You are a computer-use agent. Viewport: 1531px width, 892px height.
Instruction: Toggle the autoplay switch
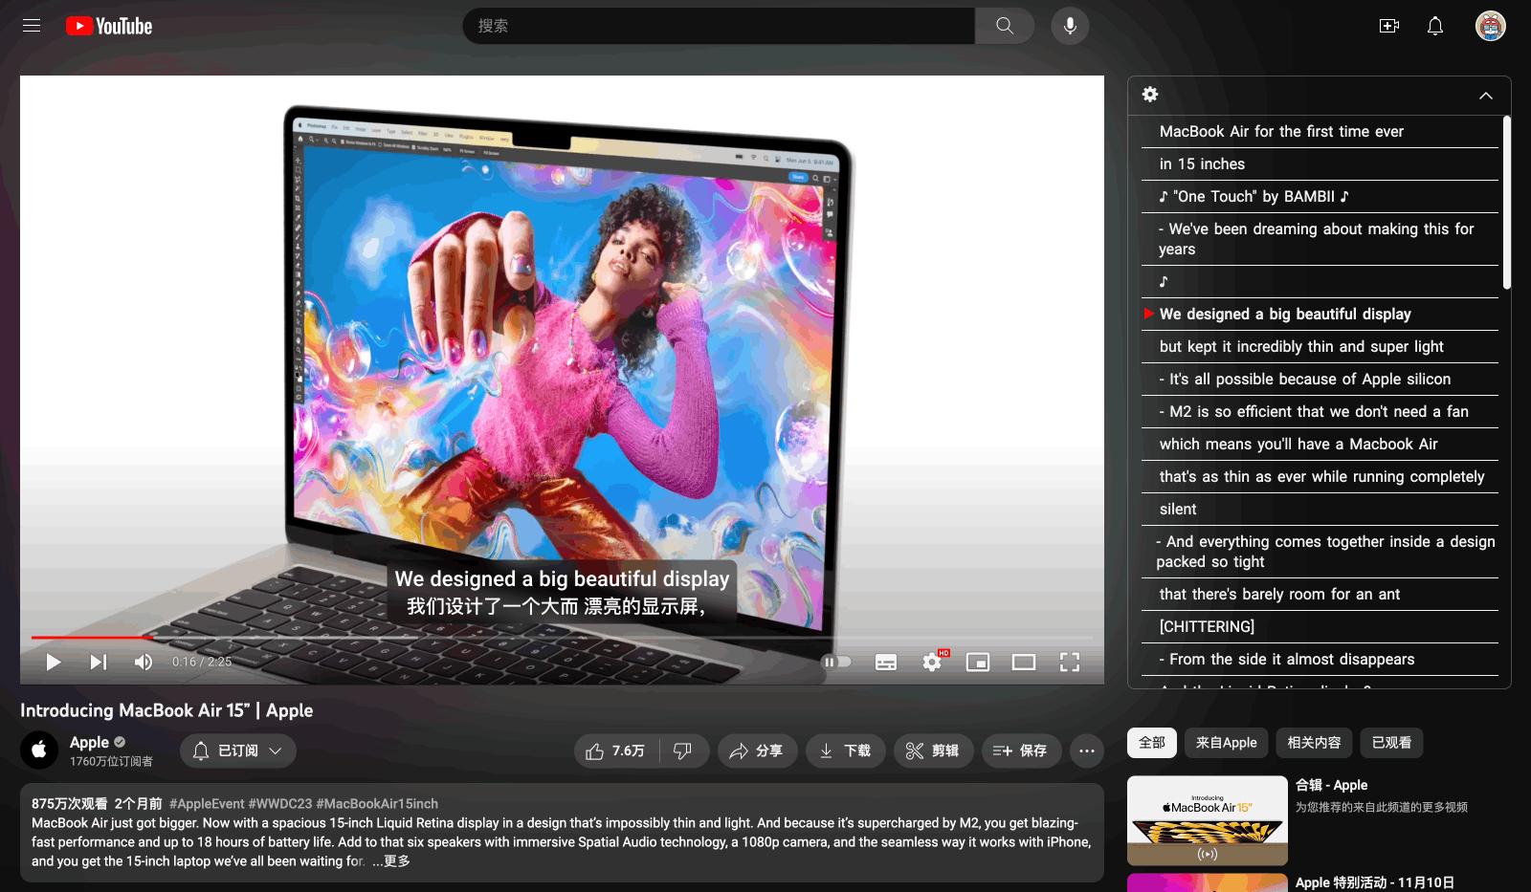(836, 662)
